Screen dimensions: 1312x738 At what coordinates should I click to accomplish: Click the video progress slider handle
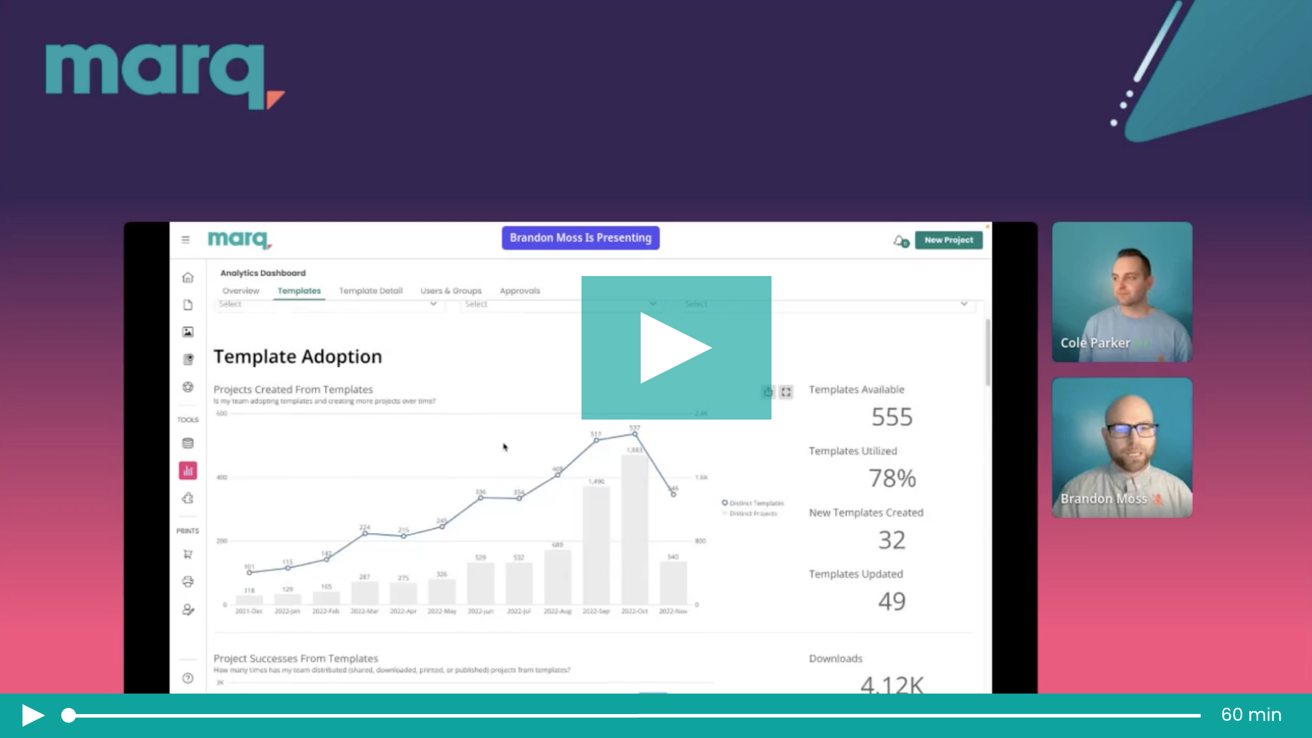tap(68, 715)
